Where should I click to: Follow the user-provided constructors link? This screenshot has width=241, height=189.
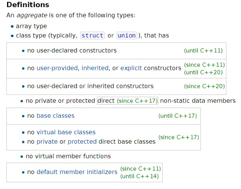click(x=57, y=68)
